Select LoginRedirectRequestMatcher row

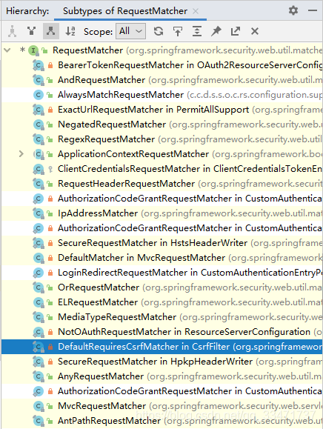[x=162, y=273]
